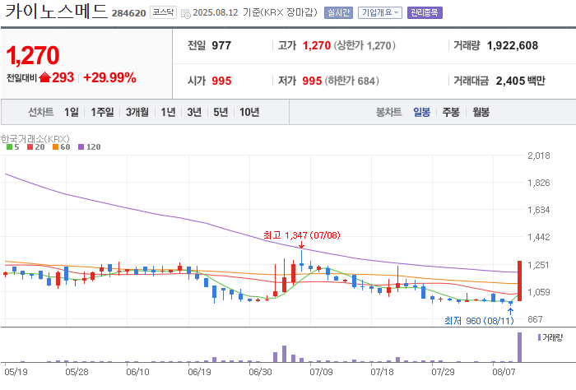Click the orange 60-day moving average swatch
The width and height of the screenshot is (576, 390).
coord(55,147)
